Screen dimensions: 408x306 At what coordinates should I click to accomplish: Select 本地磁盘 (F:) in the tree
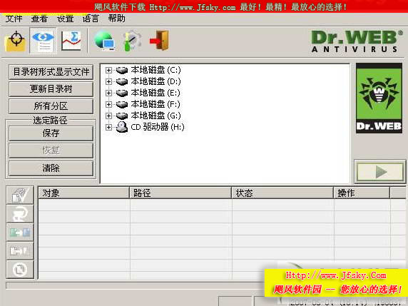tap(155, 104)
